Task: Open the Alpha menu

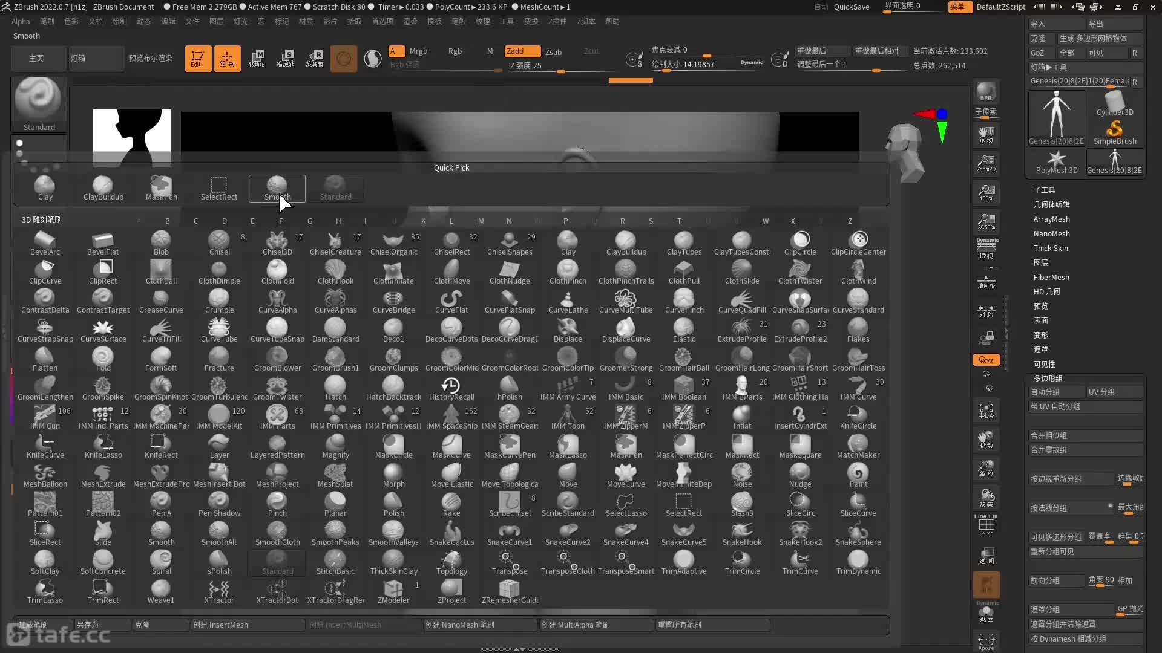Action: [x=21, y=21]
